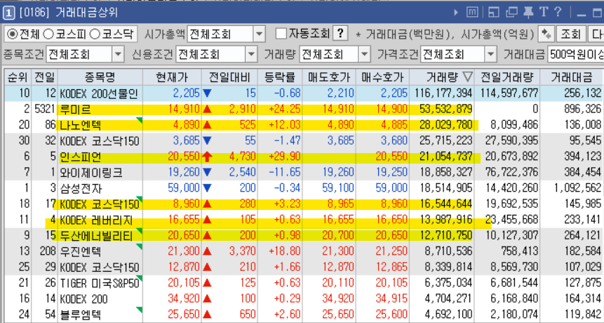Click KODEX 코스닥150 row priced 3,685
The height and width of the screenshot is (323, 604).
pos(99,141)
